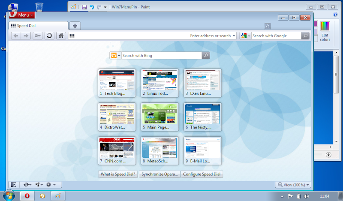Click the 11:04 taskbar clock
The width and height of the screenshot is (343, 201).
pyautogui.click(x=325, y=196)
